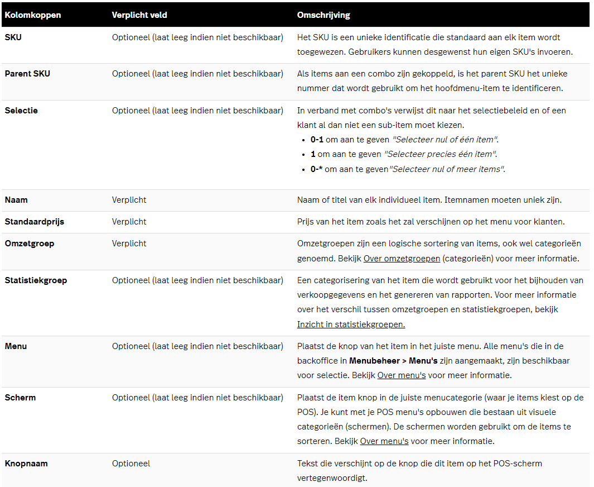The height and width of the screenshot is (487, 594).
Task: Click the bold Menubeheer > Menu's text
Action: [397, 361]
